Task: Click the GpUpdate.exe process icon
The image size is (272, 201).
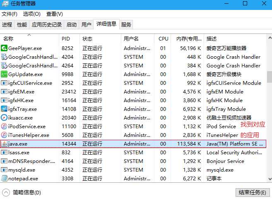Action: coord(4,74)
